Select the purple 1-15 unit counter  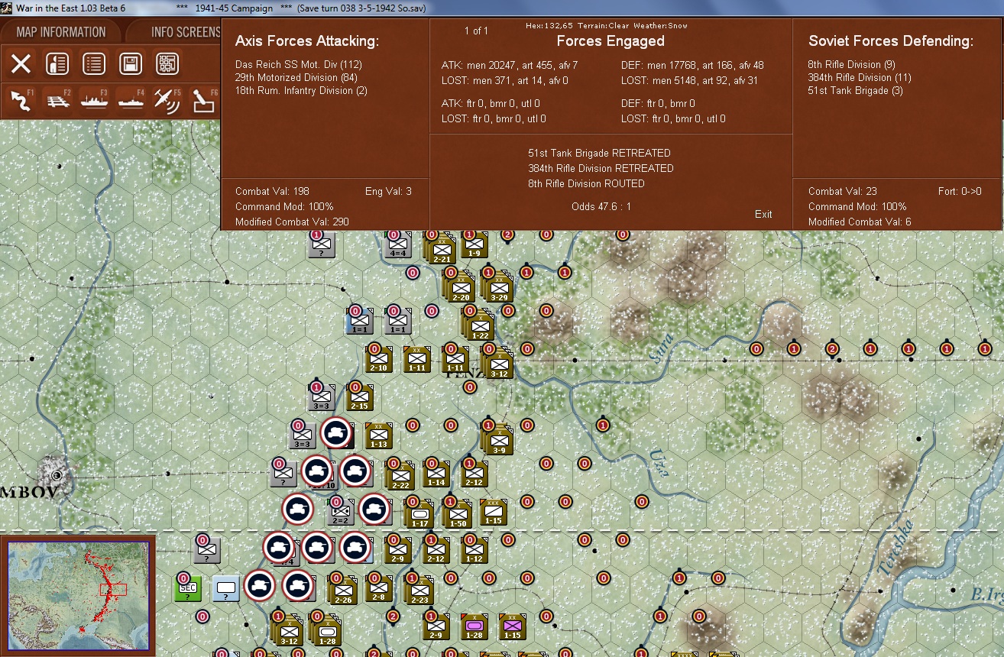[x=511, y=626]
